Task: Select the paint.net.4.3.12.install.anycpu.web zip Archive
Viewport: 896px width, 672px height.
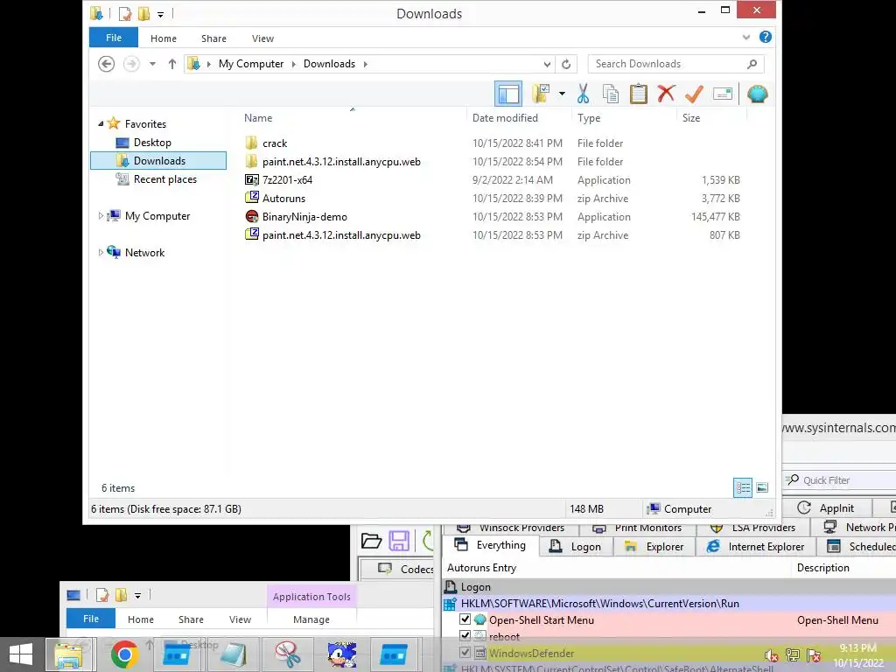Action: pos(341,234)
